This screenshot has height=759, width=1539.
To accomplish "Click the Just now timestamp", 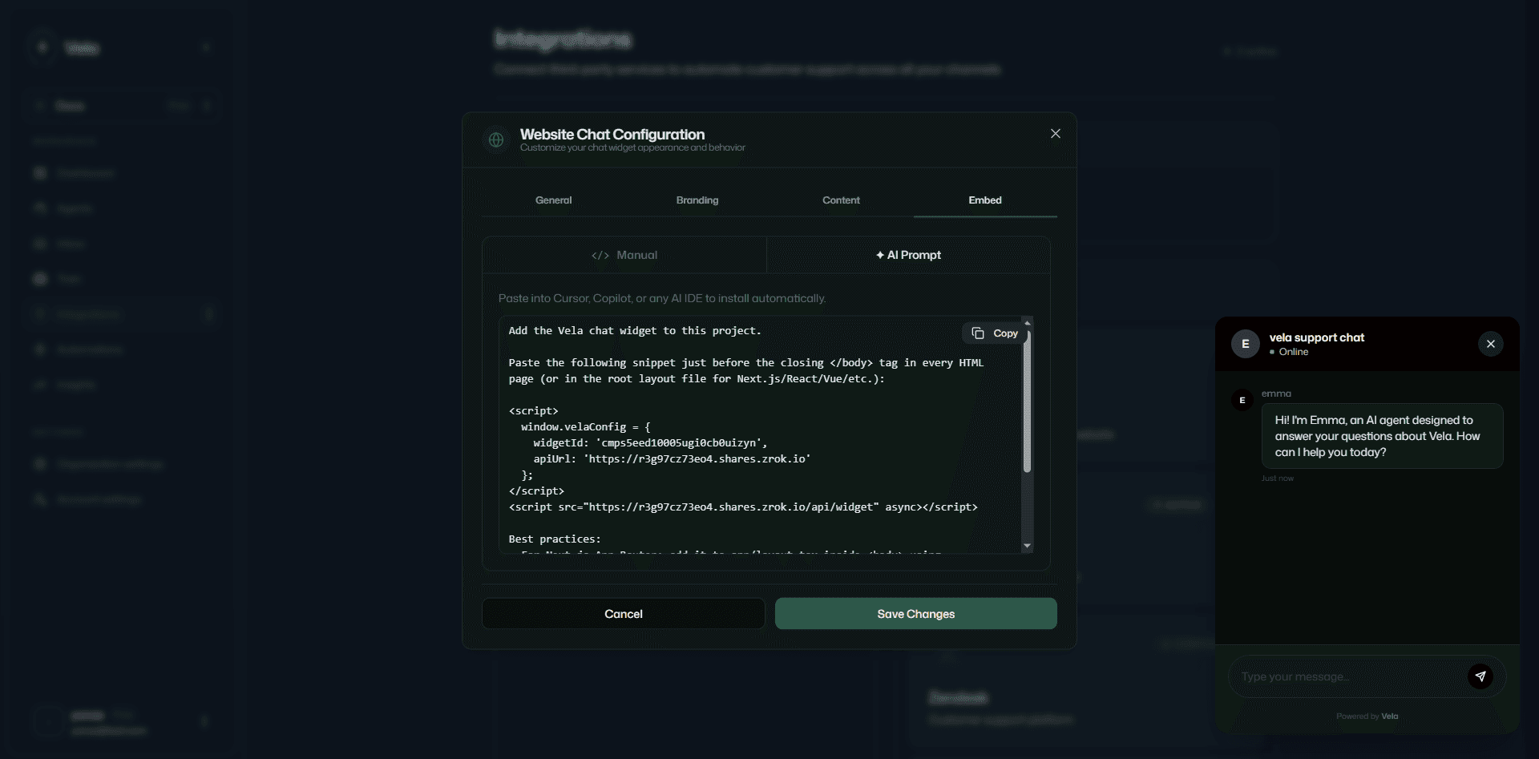I will tap(1277, 478).
